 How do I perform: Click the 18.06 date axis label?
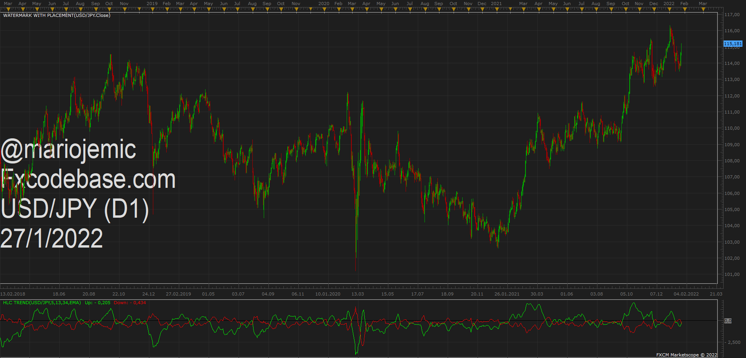point(59,294)
